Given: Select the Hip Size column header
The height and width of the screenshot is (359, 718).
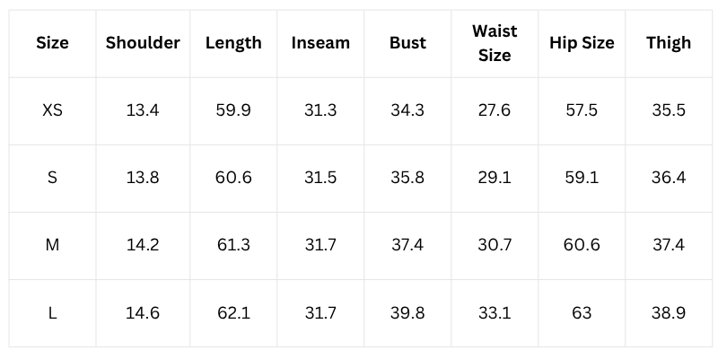Looking at the screenshot, I should coord(582,43).
